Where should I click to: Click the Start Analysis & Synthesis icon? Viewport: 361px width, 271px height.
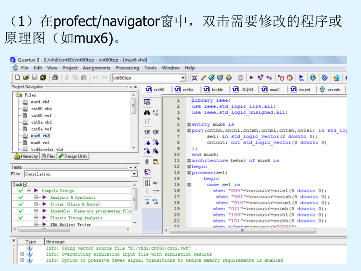(260, 78)
